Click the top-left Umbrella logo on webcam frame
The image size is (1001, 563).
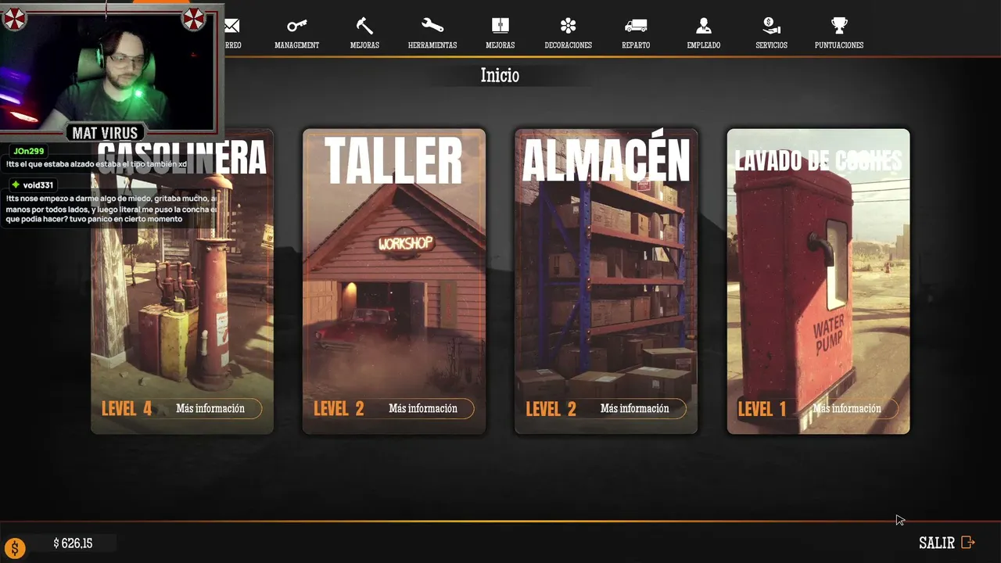point(14,19)
